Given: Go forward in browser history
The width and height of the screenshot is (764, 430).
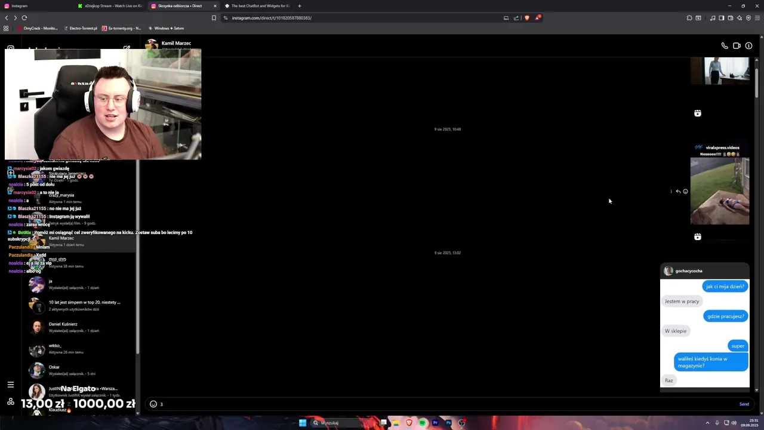Looking at the screenshot, I should (16, 18).
